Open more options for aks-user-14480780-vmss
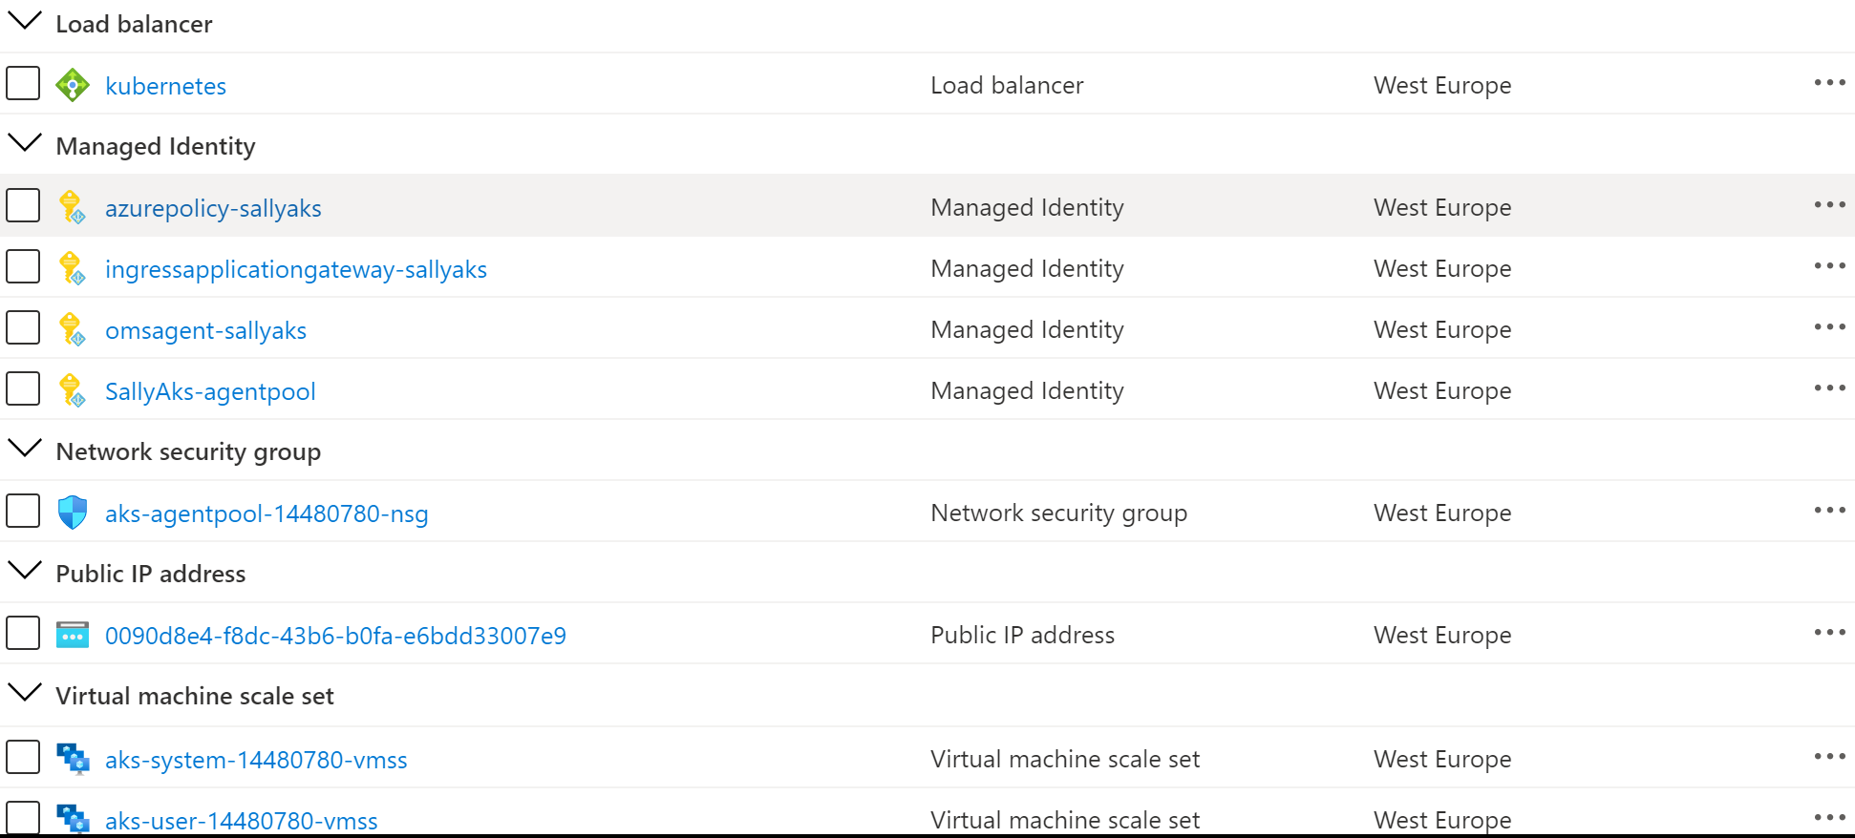This screenshot has width=1855, height=838. pos(1829,818)
